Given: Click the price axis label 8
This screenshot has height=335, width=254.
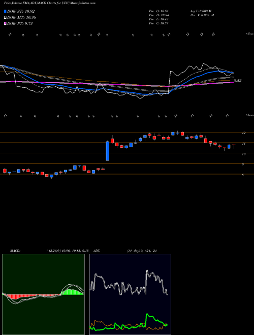Looking at the screenshot, I should coord(243,175).
